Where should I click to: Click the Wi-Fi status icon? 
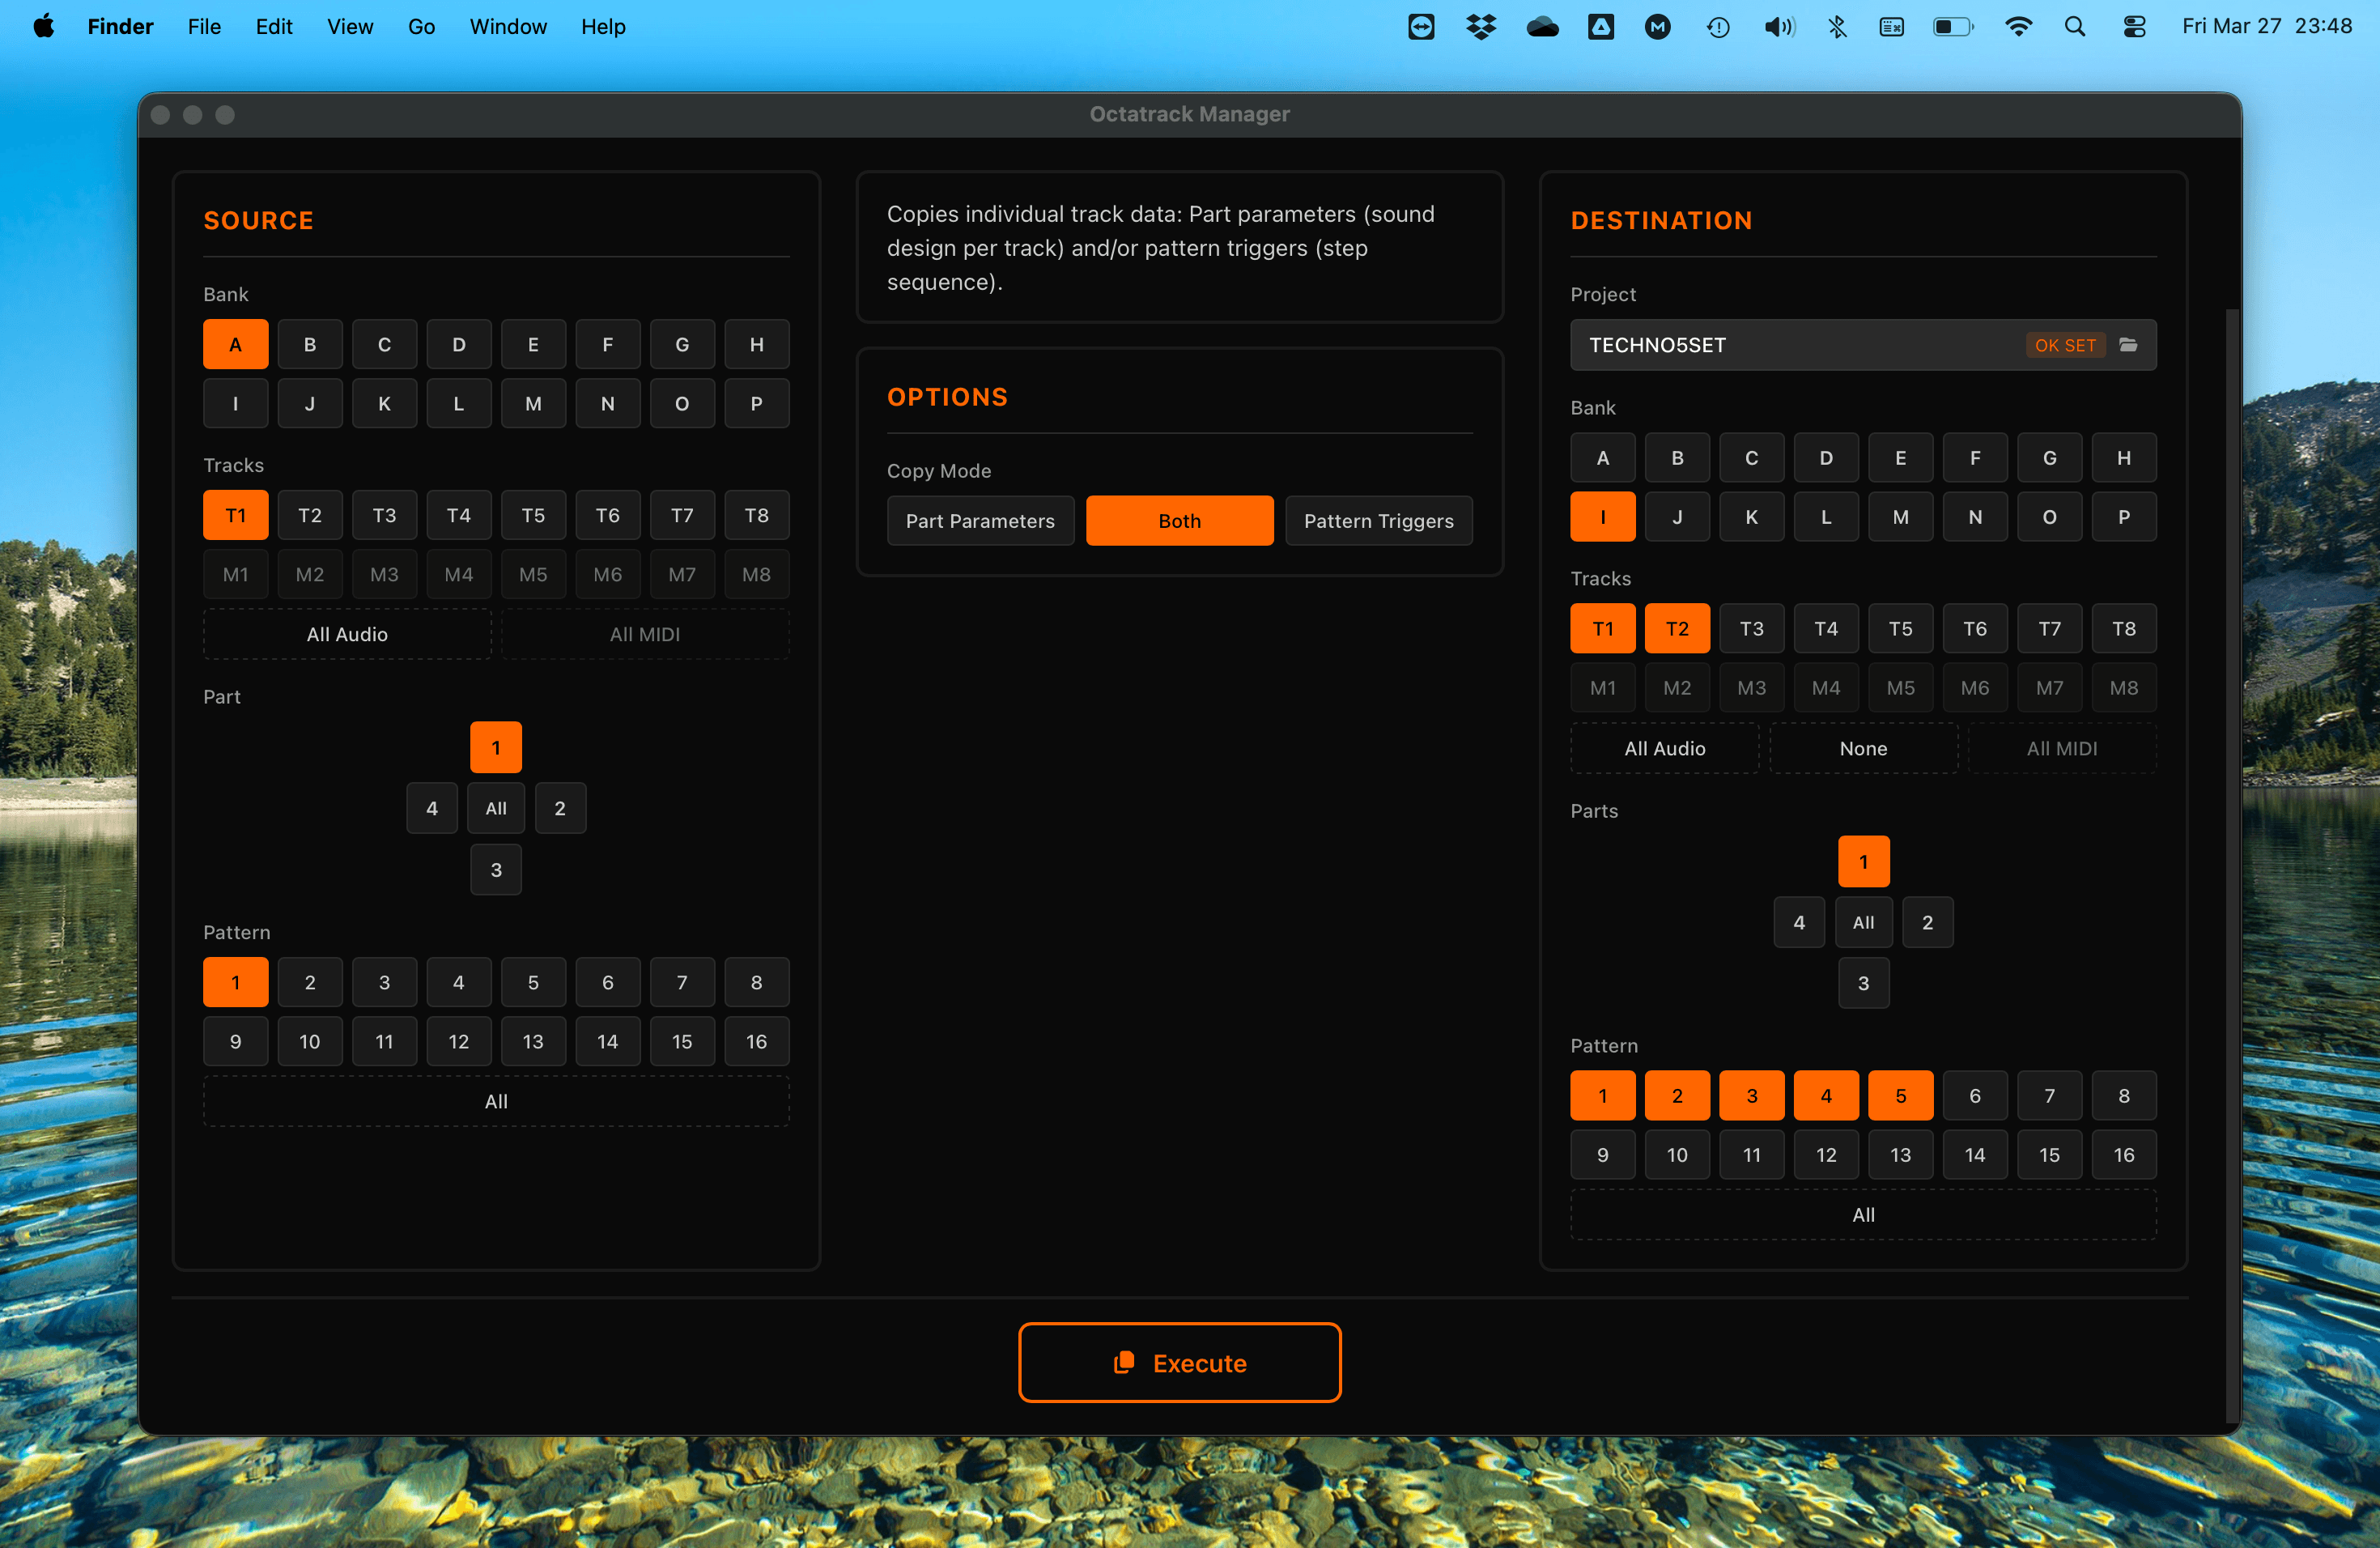[x=2018, y=27]
